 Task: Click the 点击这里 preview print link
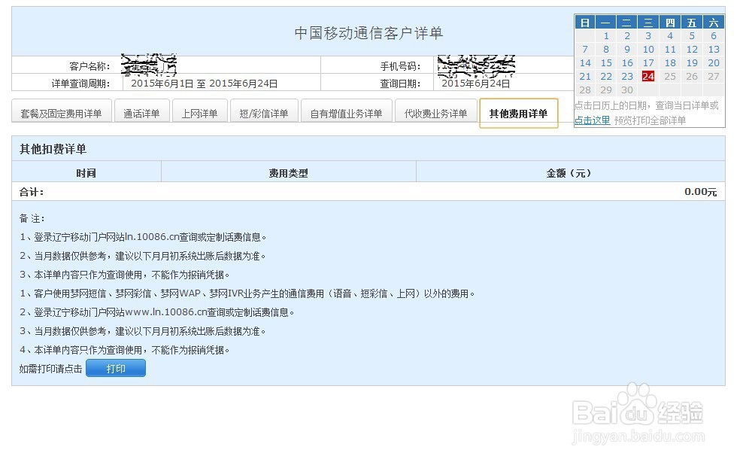[x=592, y=120]
